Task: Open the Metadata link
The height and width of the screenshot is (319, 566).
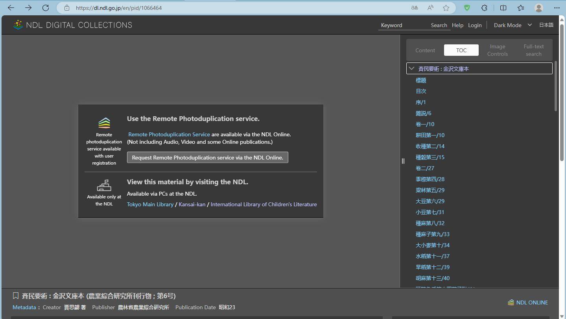Action: point(24,307)
